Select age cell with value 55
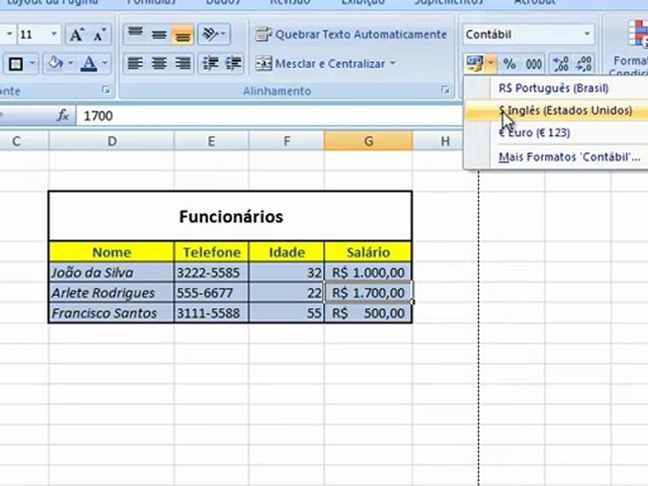 click(286, 313)
